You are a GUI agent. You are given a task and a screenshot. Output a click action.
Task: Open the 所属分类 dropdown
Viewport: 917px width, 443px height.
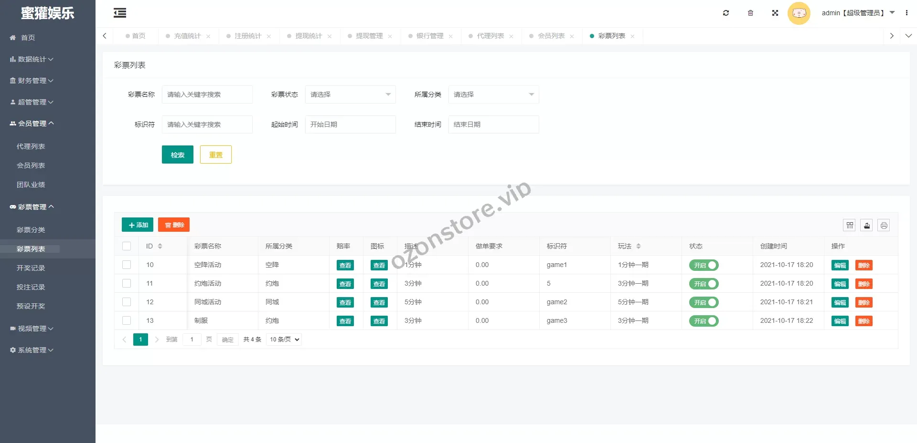point(493,94)
